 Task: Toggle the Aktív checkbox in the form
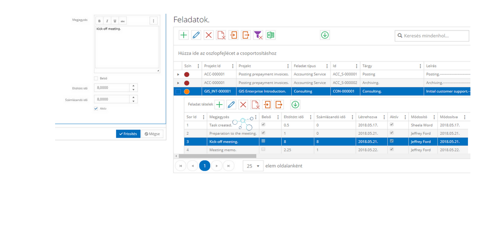(x=96, y=108)
